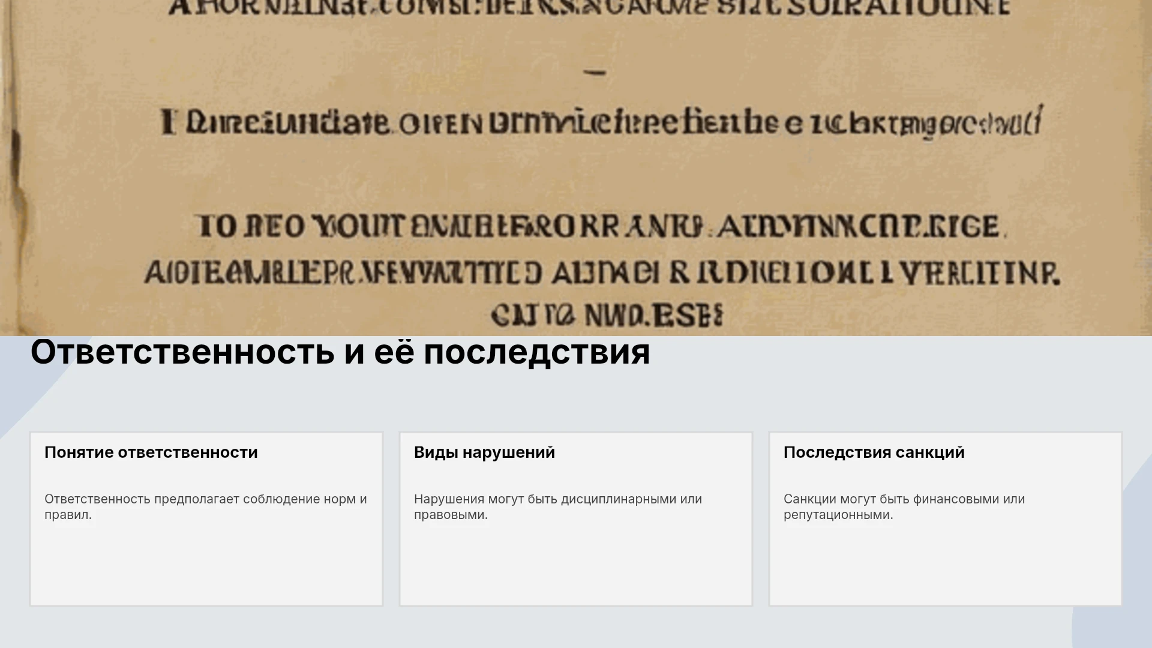Click the heading "Ответственность и её последствия"
Viewport: 1152px width, 648px height.
pyautogui.click(x=340, y=352)
